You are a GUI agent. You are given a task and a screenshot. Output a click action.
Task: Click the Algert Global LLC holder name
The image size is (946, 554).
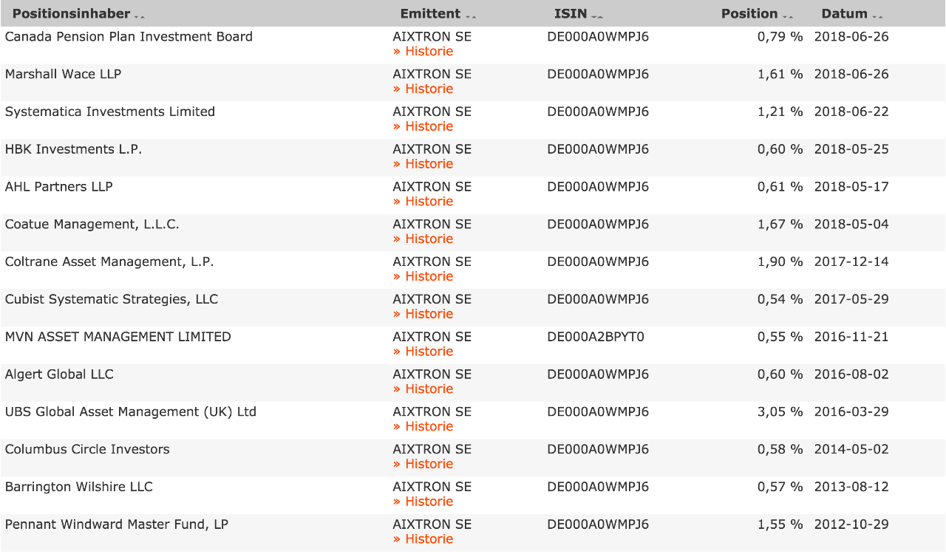(59, 375)
